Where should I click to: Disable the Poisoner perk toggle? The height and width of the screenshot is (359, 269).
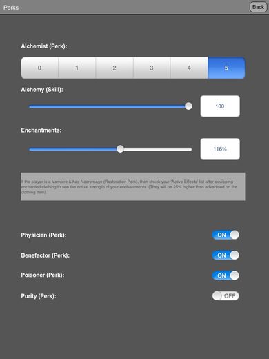[226, 275]
